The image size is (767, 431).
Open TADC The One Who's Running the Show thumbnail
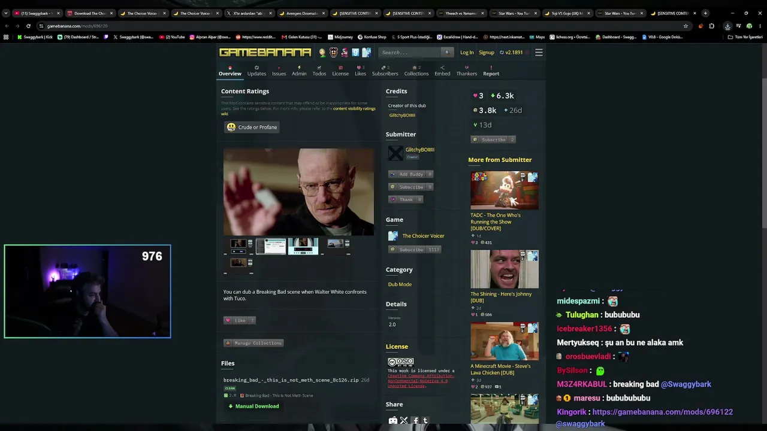click(x=505, y=190)
